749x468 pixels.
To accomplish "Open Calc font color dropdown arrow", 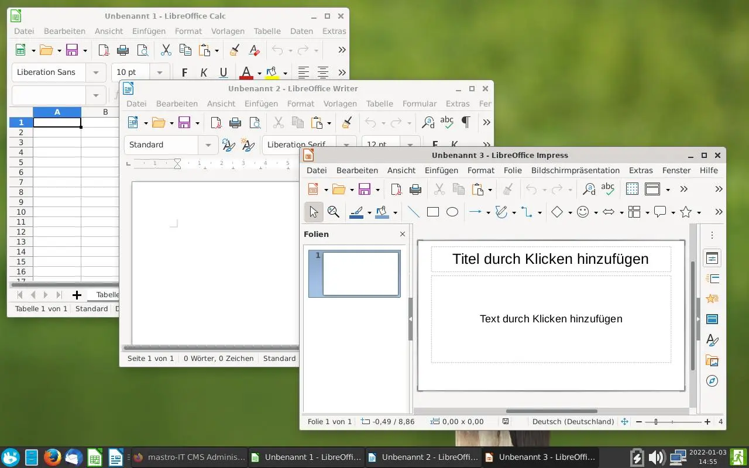I will pyautogui.click(x=259, y=73).
